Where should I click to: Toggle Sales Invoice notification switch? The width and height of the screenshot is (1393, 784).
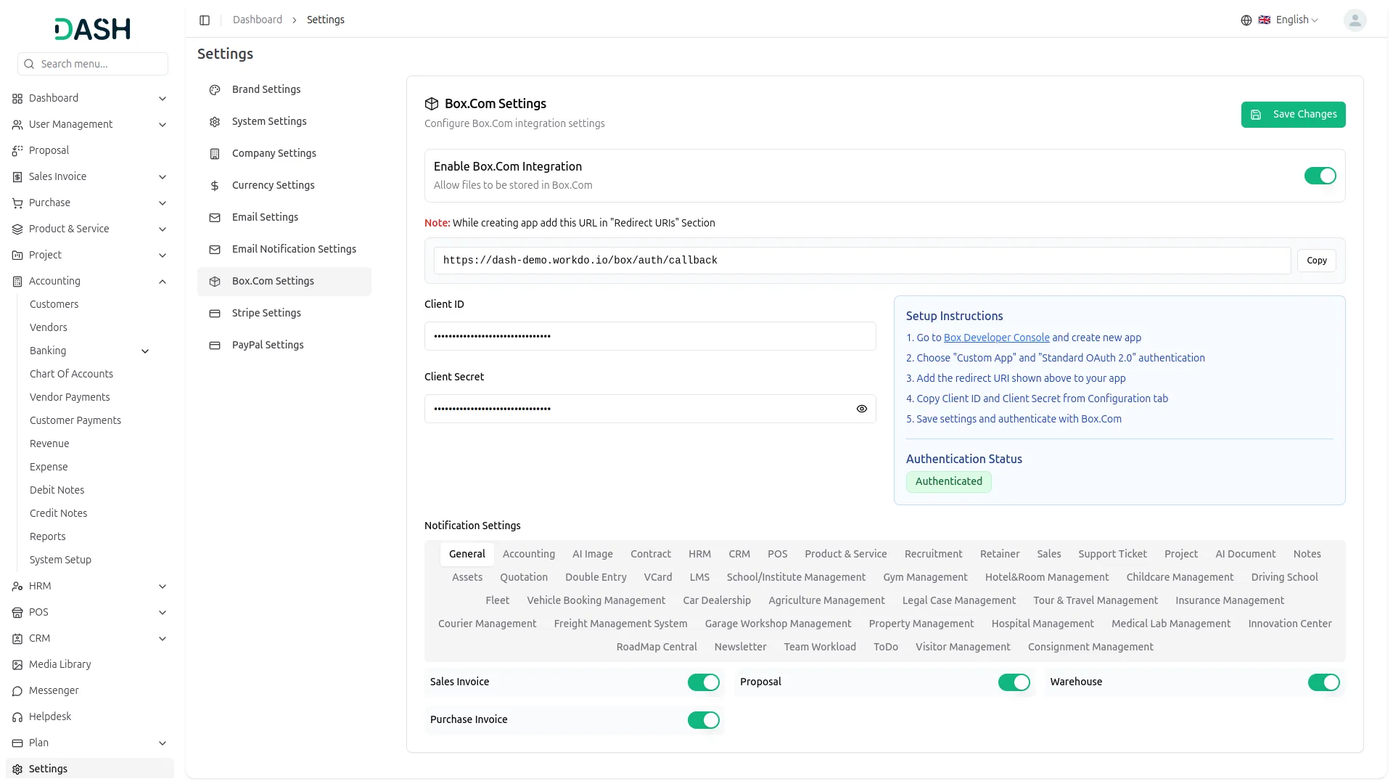[704, 682]
